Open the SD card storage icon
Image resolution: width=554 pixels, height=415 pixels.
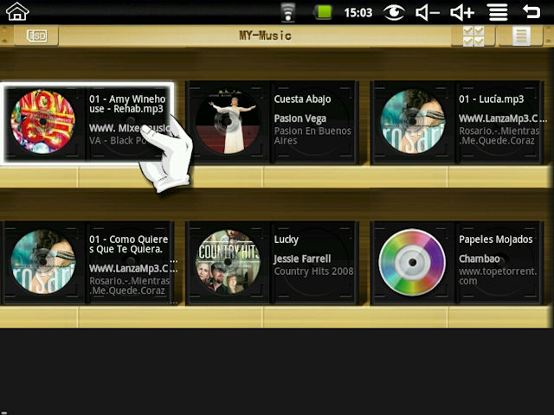36,35
